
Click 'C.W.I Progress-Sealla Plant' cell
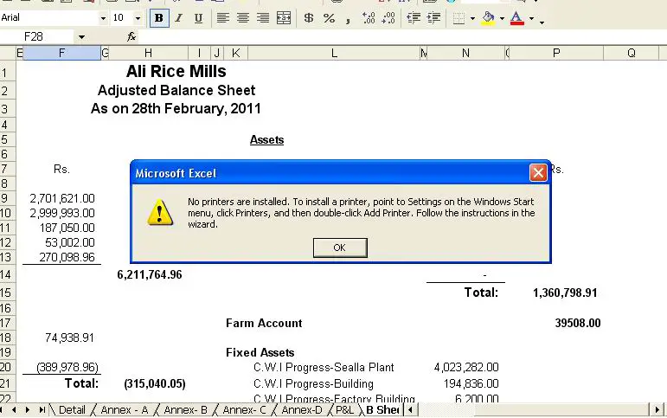tap(324, 367)
